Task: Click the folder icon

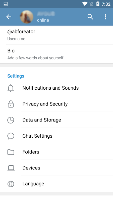Action: (11, 152)
